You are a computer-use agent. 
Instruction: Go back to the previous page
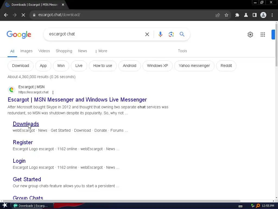[x=6, y=15]
